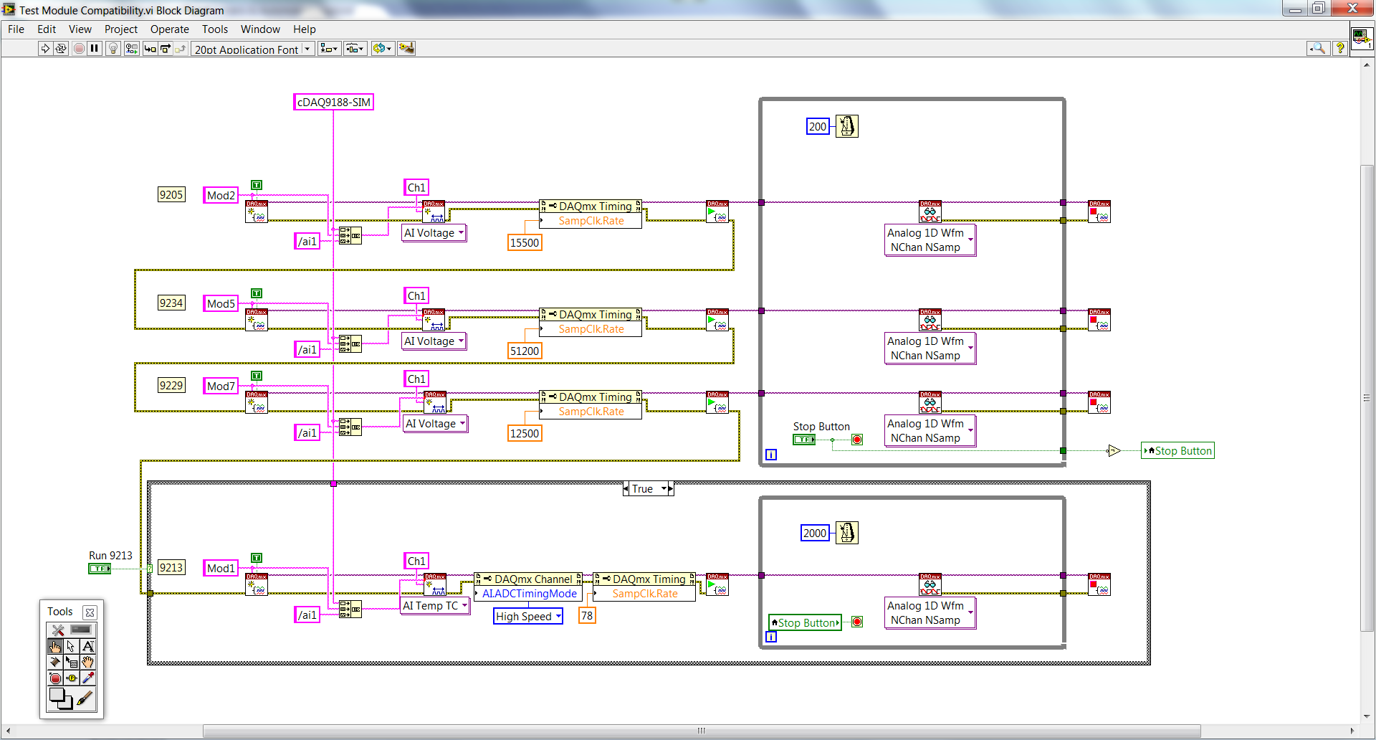The image size is (1376, 740).
Task: Select the Positioning arrow tool
Action: (x=71, y=646)
